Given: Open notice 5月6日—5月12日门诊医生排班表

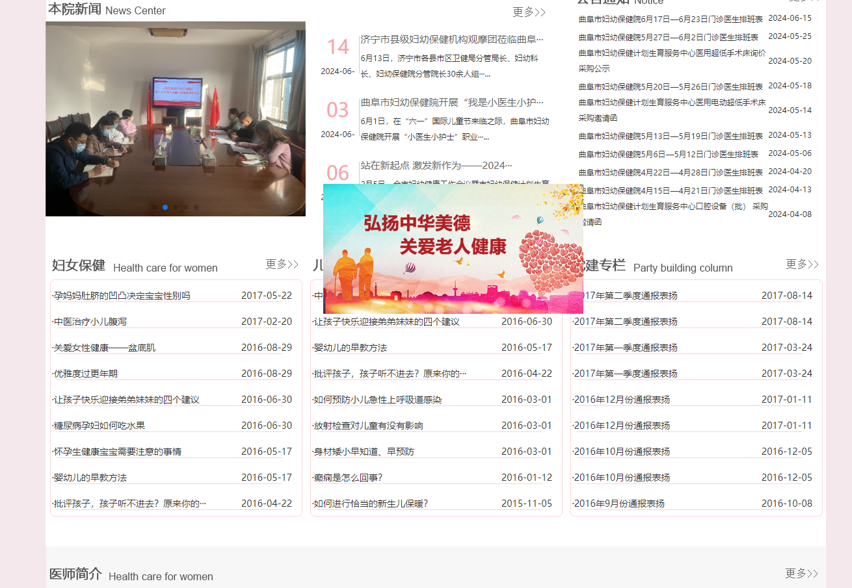Looking at the screenshot, I should (668, 154).
